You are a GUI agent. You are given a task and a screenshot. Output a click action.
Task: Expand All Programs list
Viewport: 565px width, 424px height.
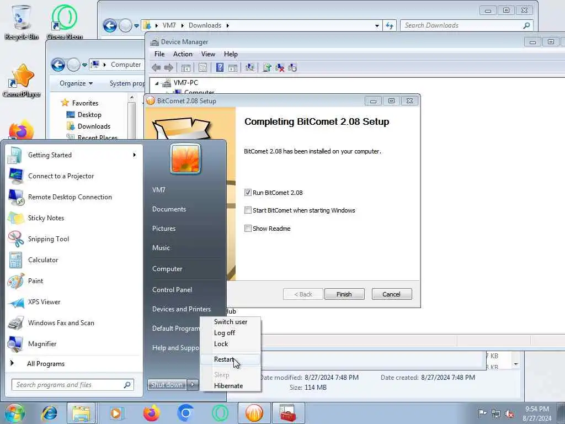click(46, 364)
